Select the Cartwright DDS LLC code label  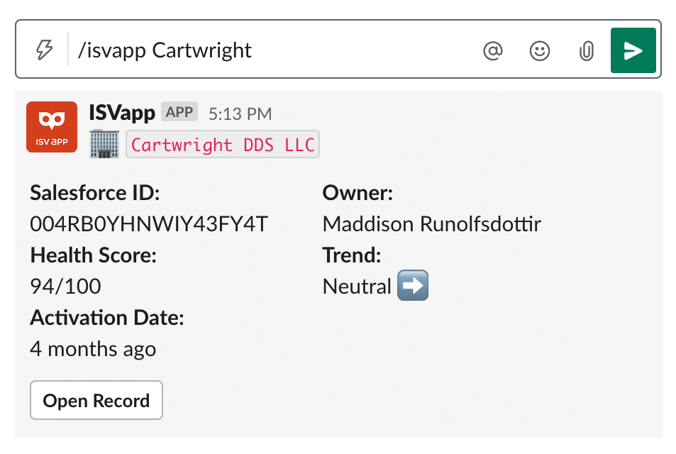coord(223,145)
